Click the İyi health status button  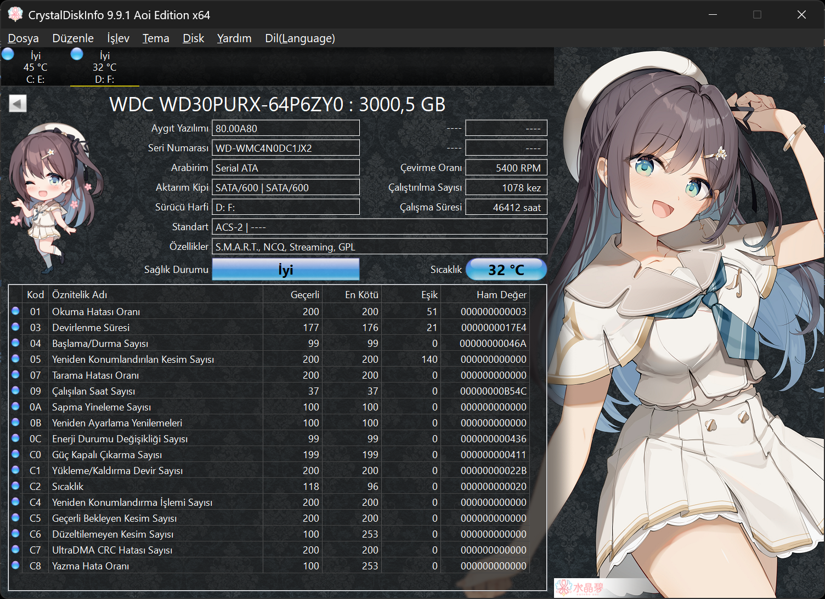[286, 270]
